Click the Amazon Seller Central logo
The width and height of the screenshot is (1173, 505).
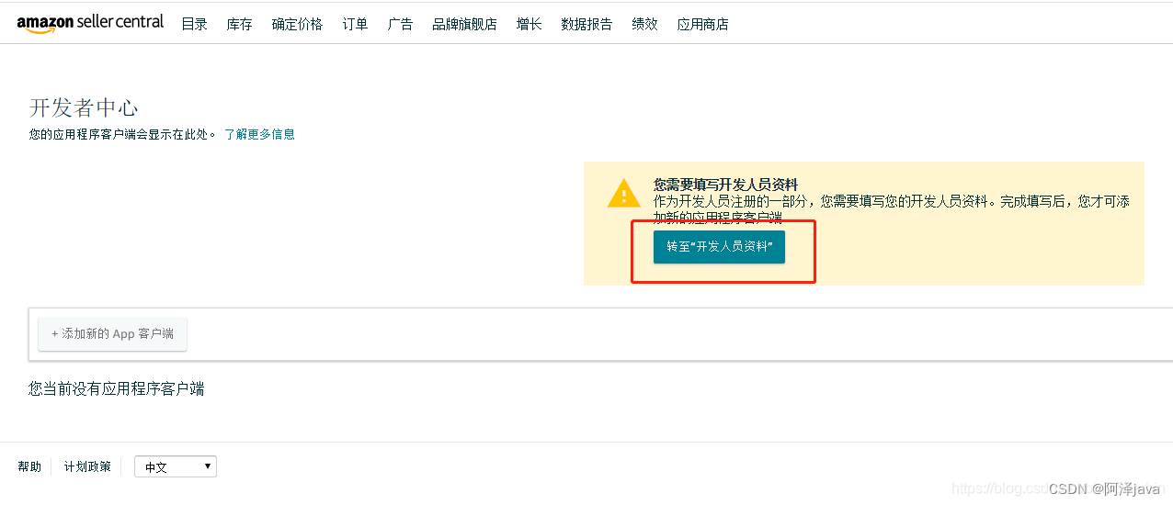(90, 23)
